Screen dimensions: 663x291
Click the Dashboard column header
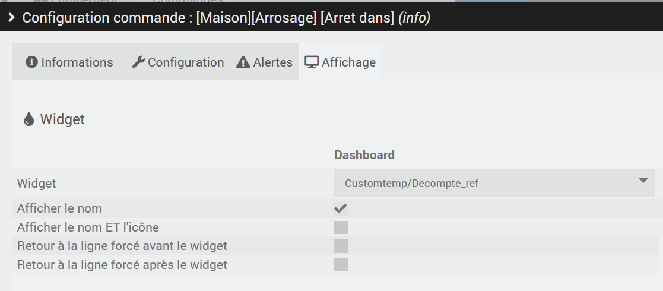364,155
